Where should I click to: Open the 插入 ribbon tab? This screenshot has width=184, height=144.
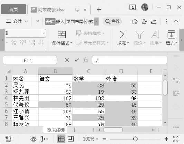60,22
